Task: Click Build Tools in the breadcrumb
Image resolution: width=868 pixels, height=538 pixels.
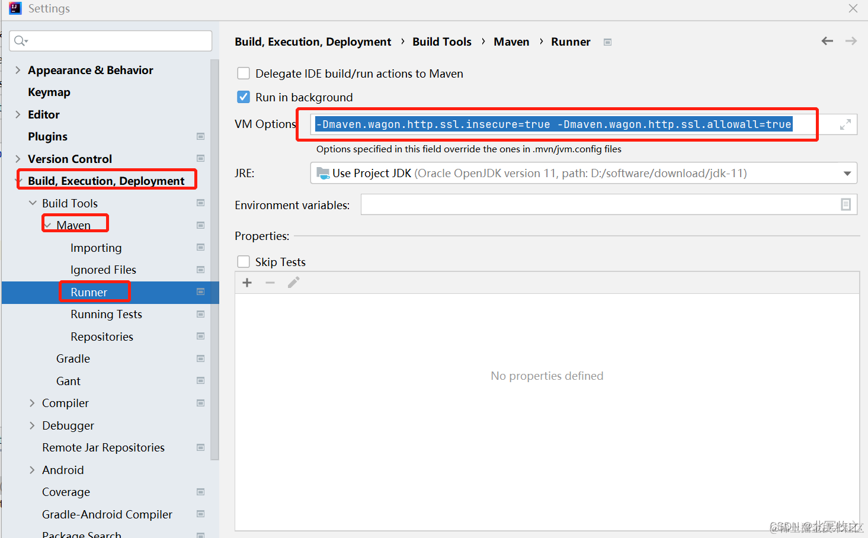Action: tap(442, 41)
